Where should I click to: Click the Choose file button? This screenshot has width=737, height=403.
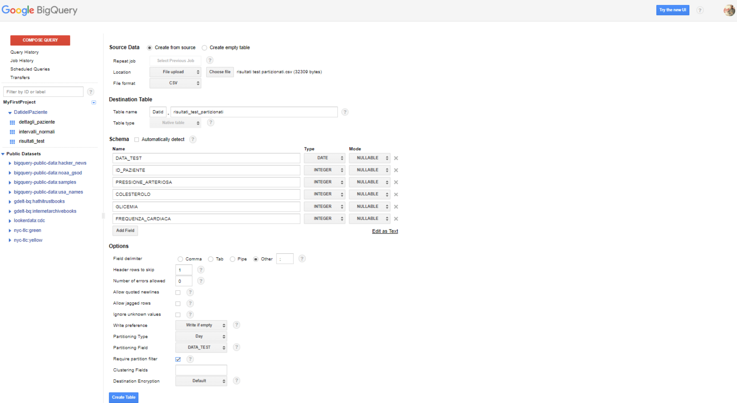click(x=220, y=72)
